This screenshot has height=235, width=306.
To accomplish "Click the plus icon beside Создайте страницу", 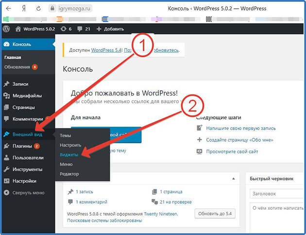I will 200,140.
